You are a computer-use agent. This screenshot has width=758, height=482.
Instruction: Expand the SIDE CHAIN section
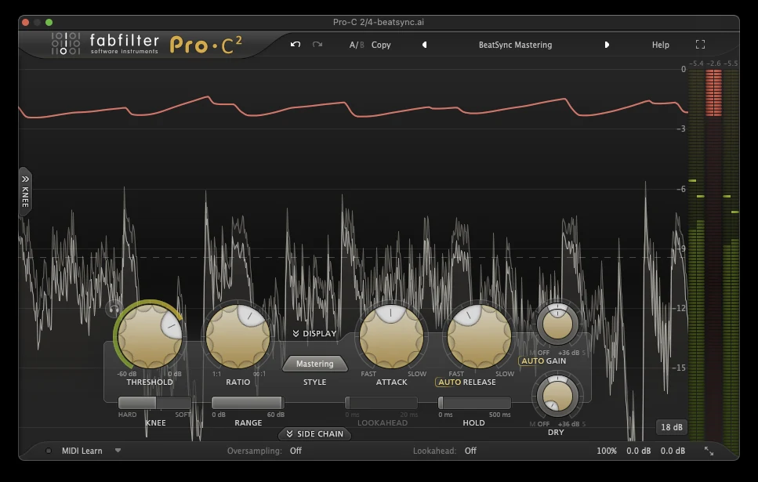314,433
